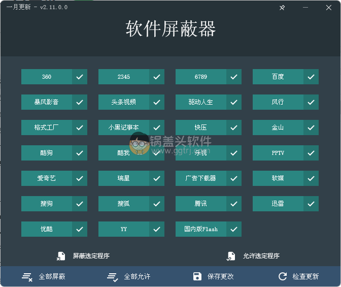Toggle the 优酷 tile

click(54, 229)
